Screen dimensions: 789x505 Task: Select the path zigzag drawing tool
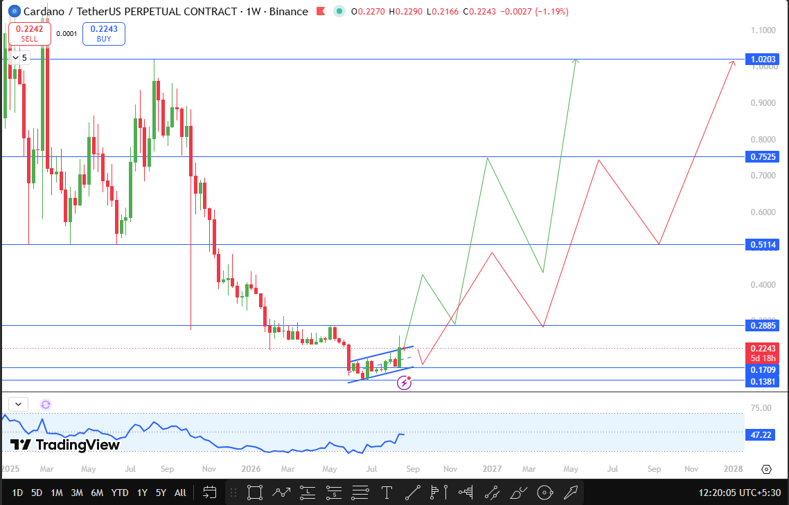[x=281, y=493]
